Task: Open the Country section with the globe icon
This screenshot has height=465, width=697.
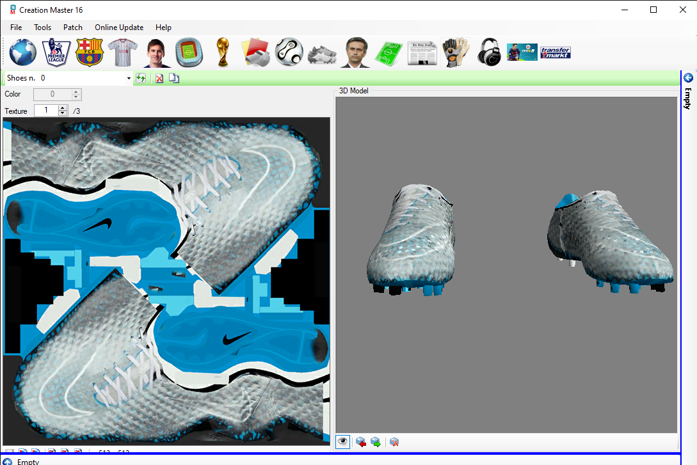Action: tap(23, 52)
